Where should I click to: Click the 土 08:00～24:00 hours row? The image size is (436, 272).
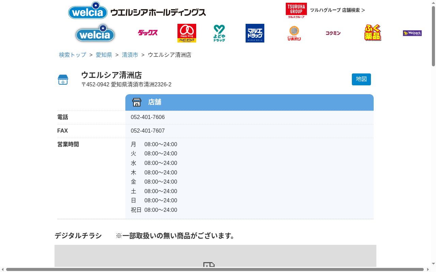[154, 191]
